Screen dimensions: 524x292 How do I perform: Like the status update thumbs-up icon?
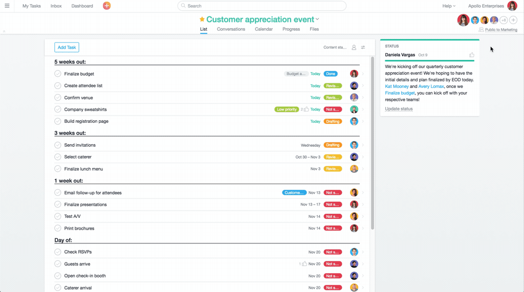coord(471,55)
